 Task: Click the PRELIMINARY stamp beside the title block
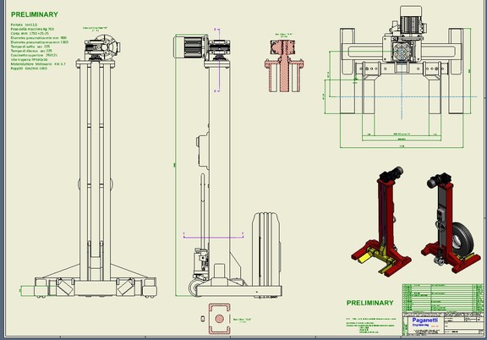(x=370, y=303)
